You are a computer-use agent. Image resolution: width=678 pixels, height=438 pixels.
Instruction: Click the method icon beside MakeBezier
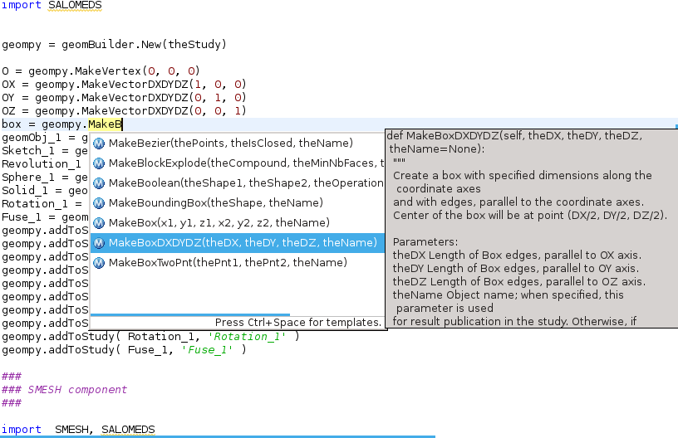99,144
